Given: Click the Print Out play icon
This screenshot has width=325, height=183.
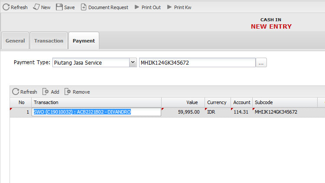Looking at the screenshot, I should (x=137, y=7).
